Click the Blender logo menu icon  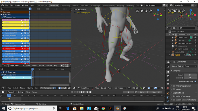click(3, 5)
